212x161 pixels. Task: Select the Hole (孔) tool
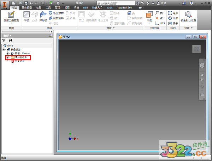[131, 13]
